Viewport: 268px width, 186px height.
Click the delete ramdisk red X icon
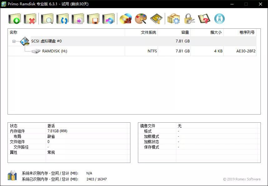pyautogui.click(x=30, y=19)
